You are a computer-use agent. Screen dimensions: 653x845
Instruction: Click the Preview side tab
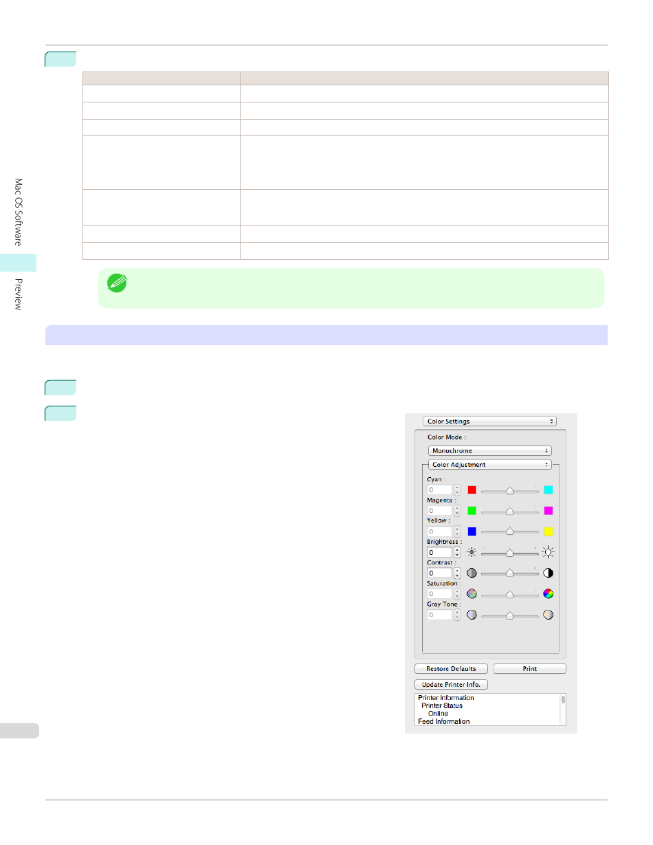coord(19,294)
